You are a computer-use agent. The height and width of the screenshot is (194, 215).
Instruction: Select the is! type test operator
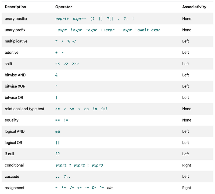coord(104,109)
